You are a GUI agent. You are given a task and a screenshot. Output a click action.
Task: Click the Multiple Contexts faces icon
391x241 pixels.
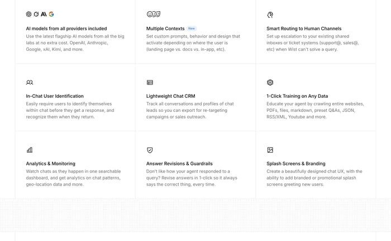tap(154, 14)
